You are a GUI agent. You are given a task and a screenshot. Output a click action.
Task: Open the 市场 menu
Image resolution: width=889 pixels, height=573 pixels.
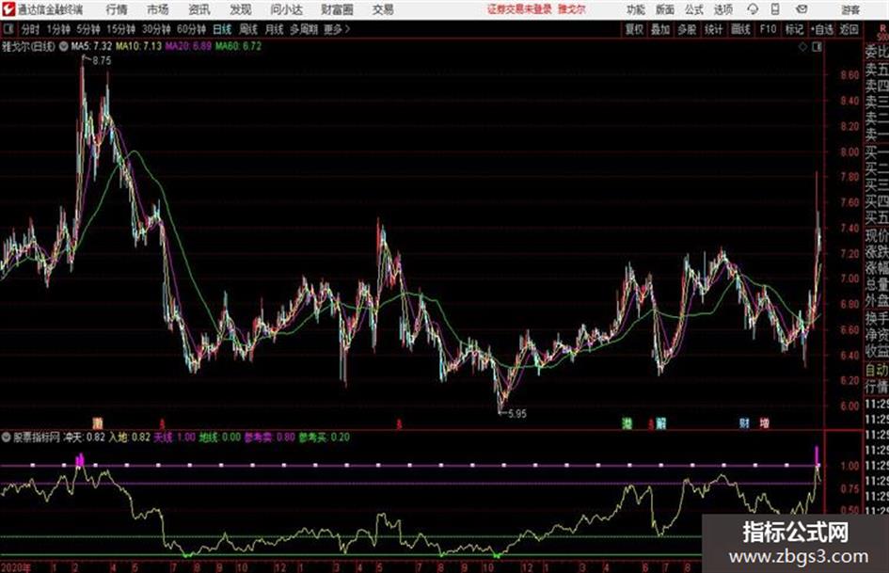point(158,9)
